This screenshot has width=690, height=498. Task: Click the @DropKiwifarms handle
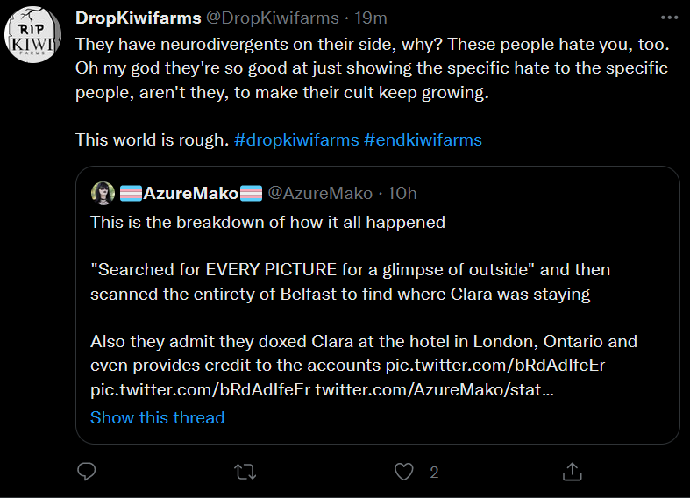coord(273,18)
